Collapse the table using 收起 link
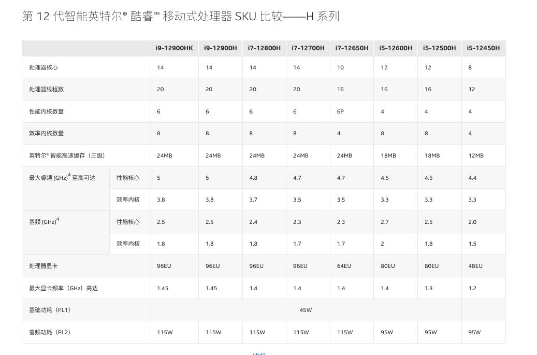This screenshot has width=537, height=355. [259, 353]
